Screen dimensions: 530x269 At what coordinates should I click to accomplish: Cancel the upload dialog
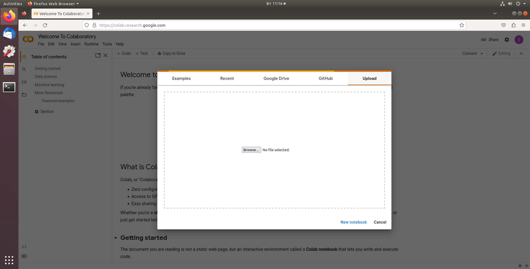[x=380, y=222]
